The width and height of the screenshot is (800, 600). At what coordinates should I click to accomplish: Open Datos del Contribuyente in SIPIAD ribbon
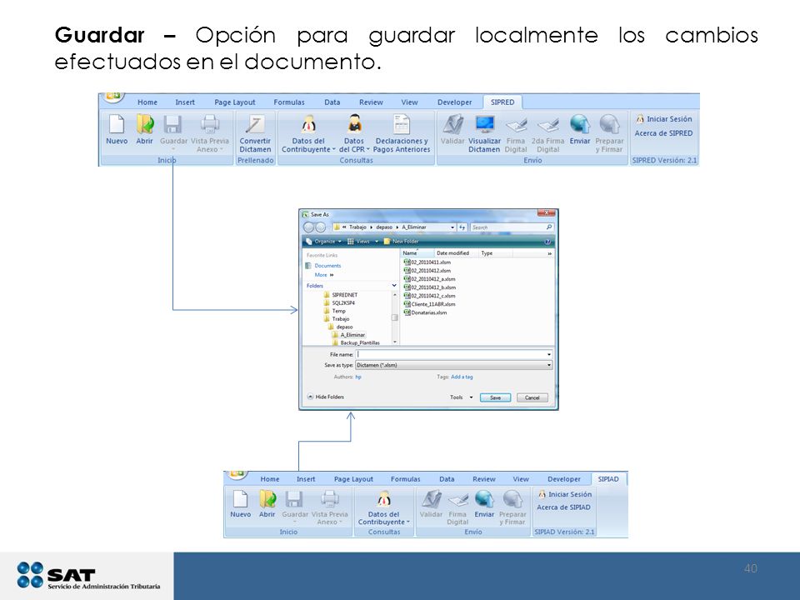tap(383, 507)
